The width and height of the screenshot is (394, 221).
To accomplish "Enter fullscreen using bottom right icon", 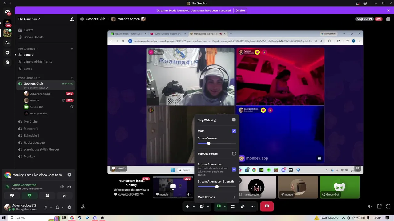I will coord(388,207).
